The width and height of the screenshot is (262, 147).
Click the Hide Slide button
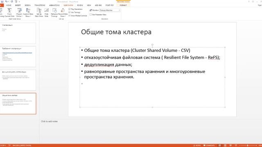point(46,13)
